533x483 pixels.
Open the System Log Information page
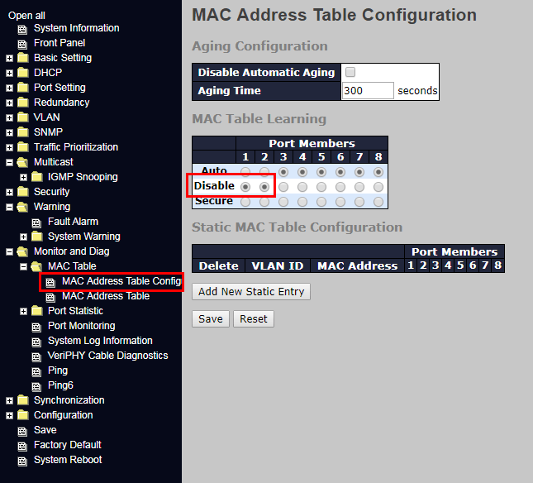[x=100, y=341]
